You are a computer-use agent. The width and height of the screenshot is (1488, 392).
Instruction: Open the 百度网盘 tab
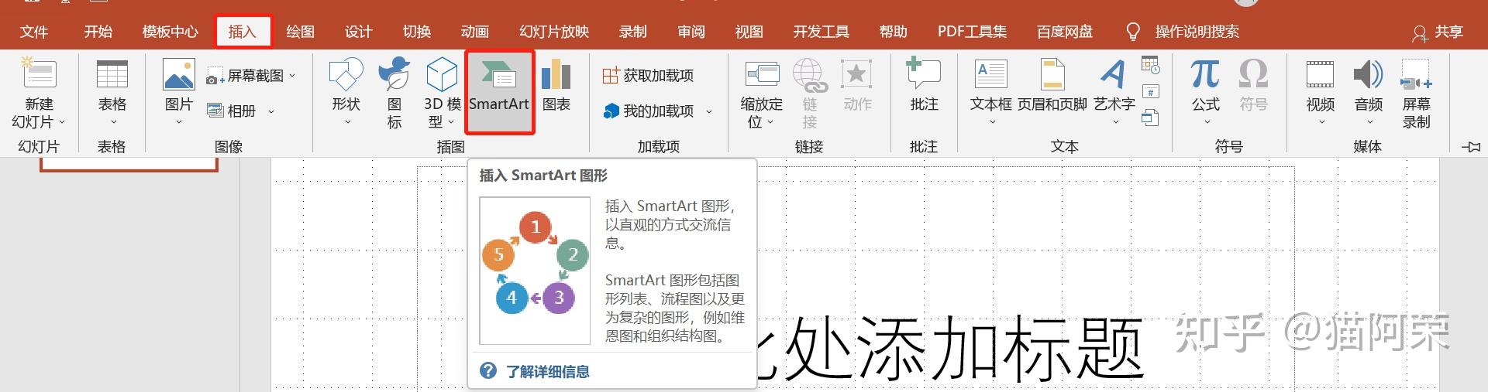[1064, 32]
